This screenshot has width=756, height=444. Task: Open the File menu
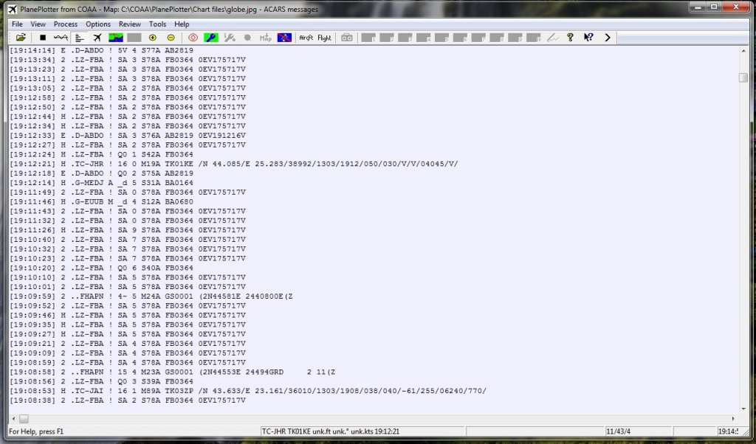tap(17, 24)
